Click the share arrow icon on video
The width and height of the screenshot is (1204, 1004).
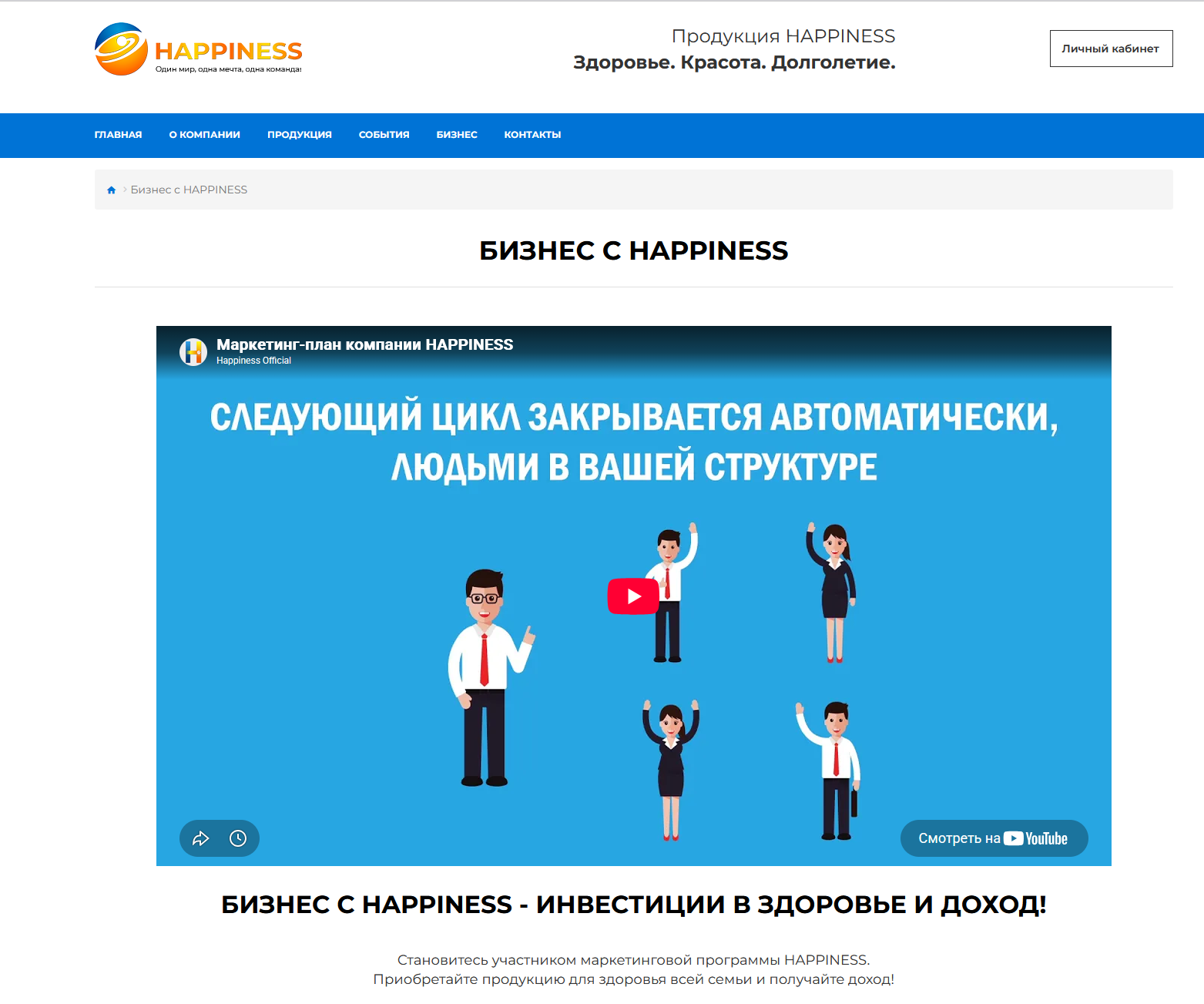click(x=201, y=838)
